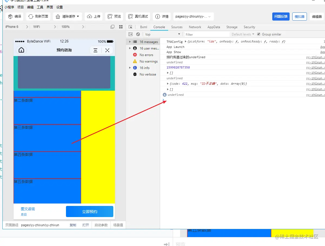Toggle the Group similar checkbox
This screenshot has width=325, height=246.
coord(259,34)
